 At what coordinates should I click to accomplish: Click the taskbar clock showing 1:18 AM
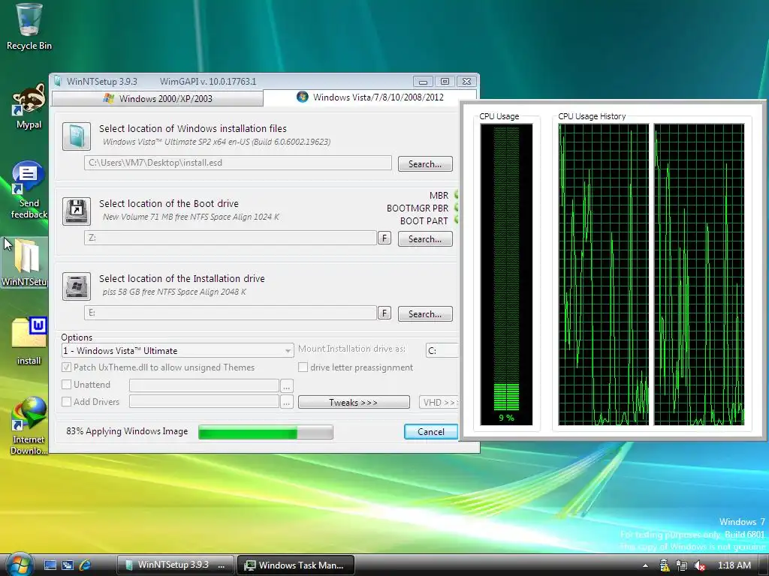(734, 565)
